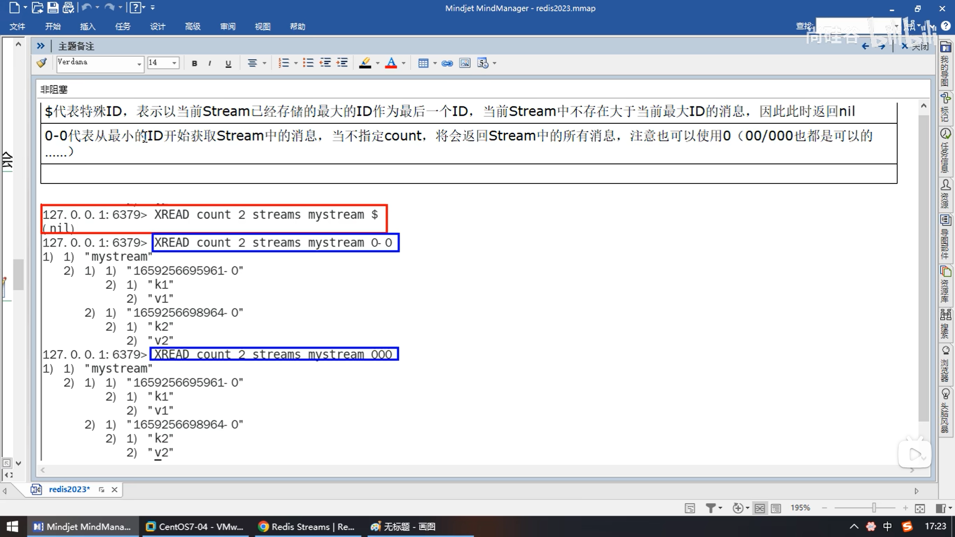955x537 pixels.
Task: Toggle underline formatting
Action: 228,63
